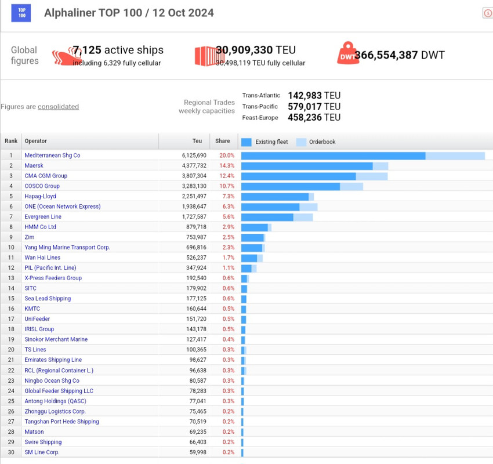Click Mediterranean Shg Co fleet bar

[x=333, y=156]
